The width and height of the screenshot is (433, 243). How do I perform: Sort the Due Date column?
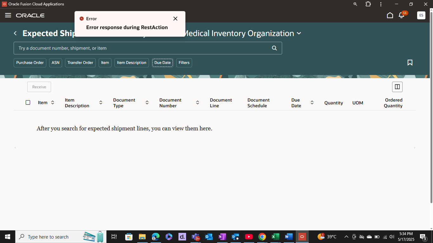click(312, 102)
